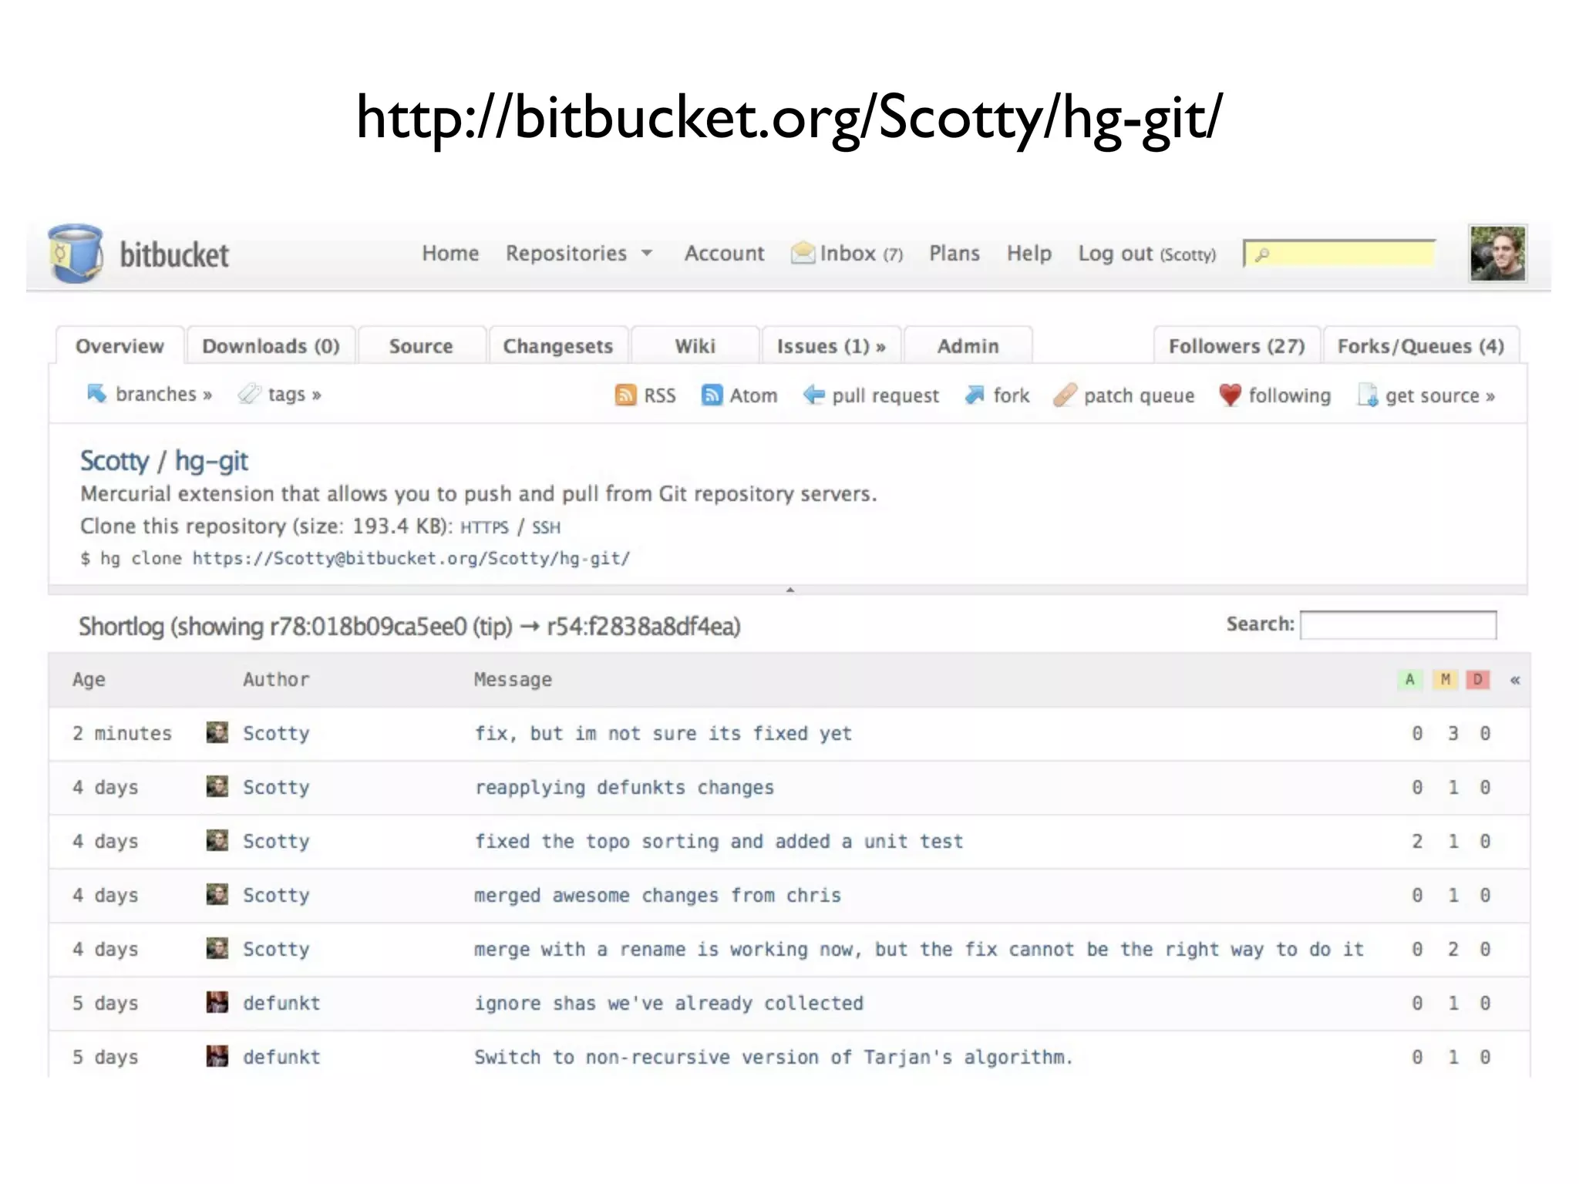Select the SSH clone option
Viewport: 1579px width, 1184px height.
546,527
